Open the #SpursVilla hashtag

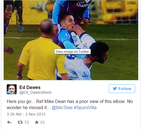pos(85,107)
